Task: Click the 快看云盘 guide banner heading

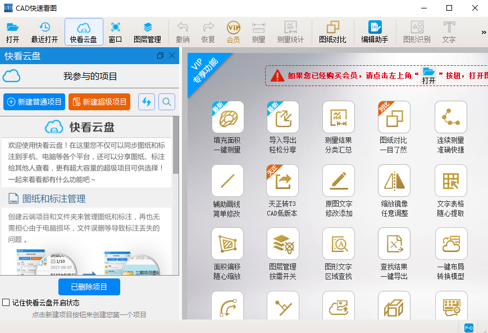Action: [x=80, y=127]
